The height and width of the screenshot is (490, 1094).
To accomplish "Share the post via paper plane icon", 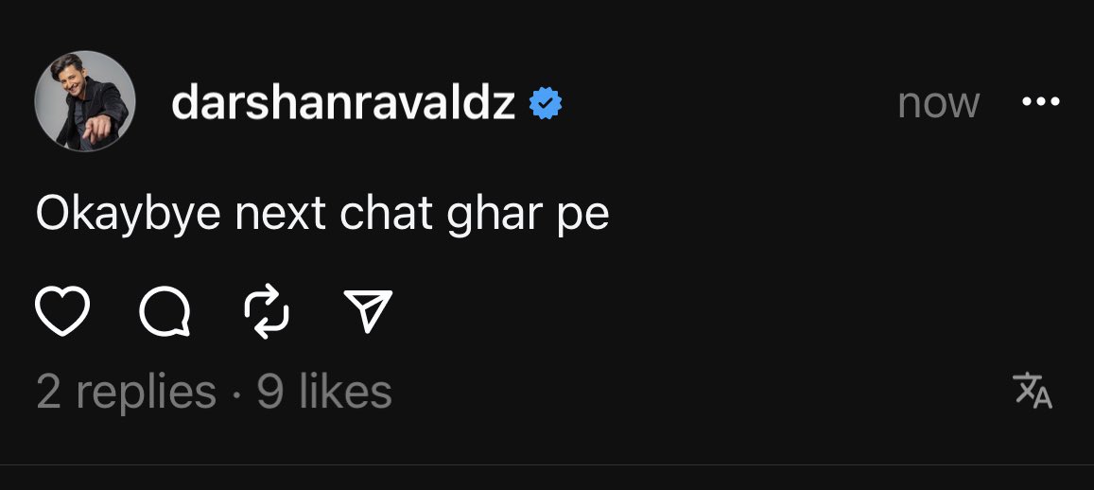I will [368, 310].
